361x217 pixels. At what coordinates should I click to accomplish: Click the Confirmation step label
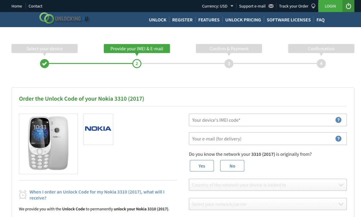click(321, 49)
